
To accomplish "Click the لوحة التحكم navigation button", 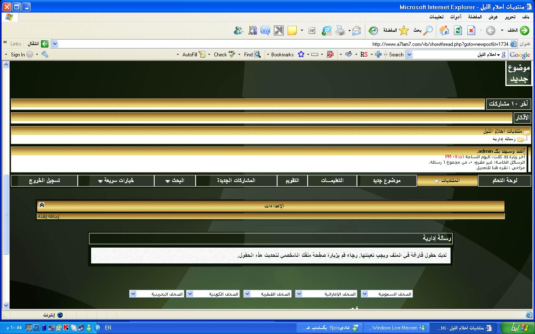I will pyautogui.click(x=504, y=181).
